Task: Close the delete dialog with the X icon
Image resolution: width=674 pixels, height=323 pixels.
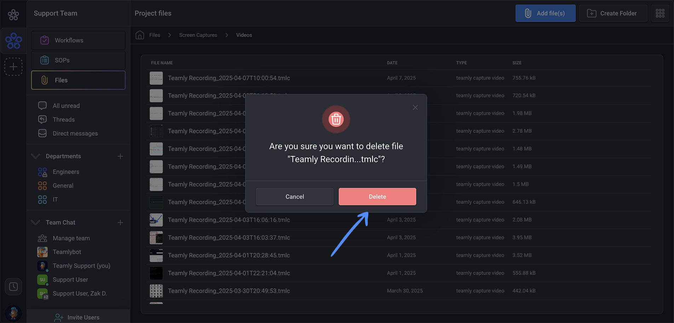Action: point(415,108)
